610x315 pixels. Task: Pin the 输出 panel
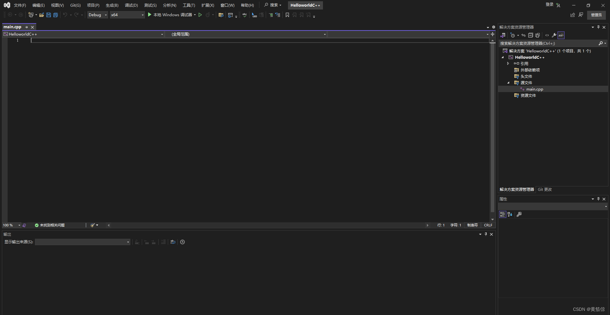486,234
